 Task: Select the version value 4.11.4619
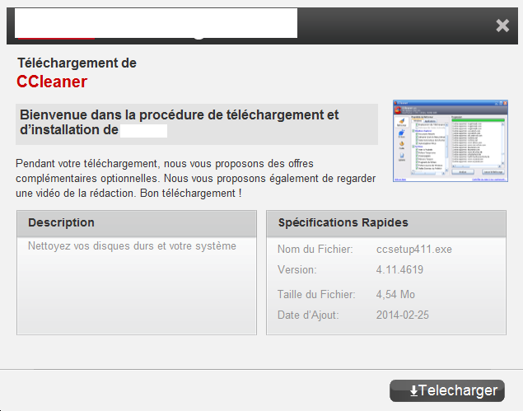click(399, 269)
